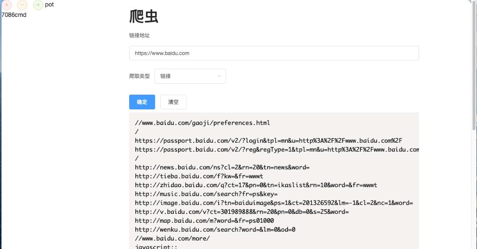Select the passport.baidu.com reg&regType line
477x249 pixels.
277,149
